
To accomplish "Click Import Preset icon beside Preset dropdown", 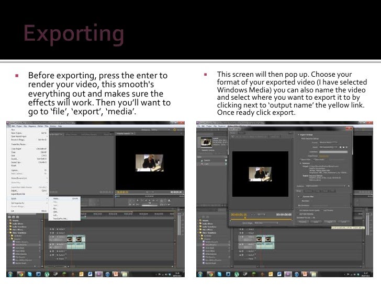I will coord(343,147).
